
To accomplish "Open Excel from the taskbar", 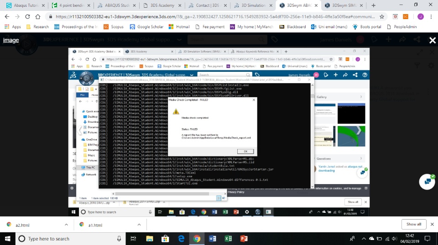I will [x=228, y=239].
